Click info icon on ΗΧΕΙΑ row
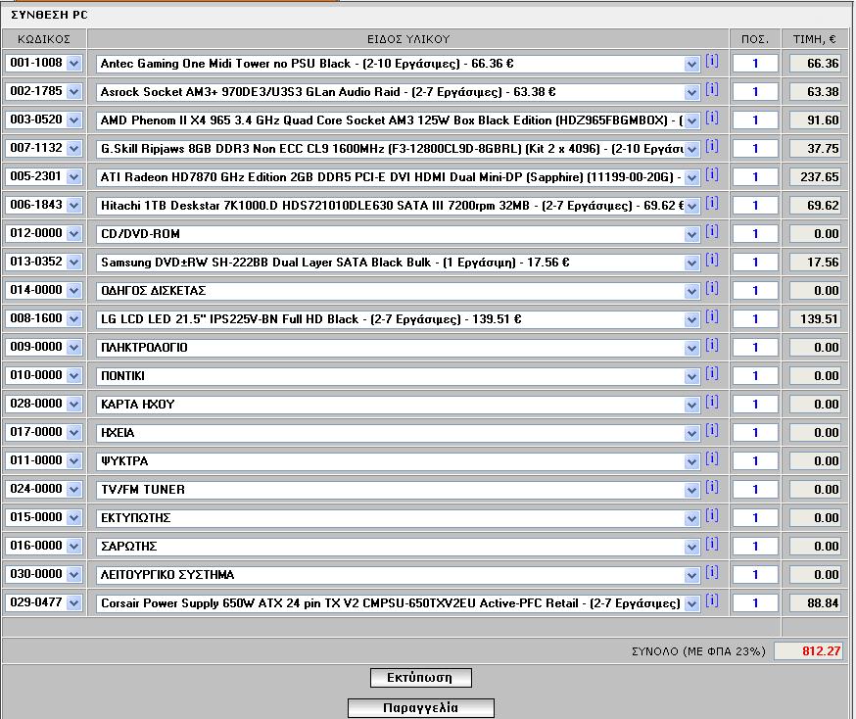Viewport: 856px width, 719px height. [x=712, y=430]
